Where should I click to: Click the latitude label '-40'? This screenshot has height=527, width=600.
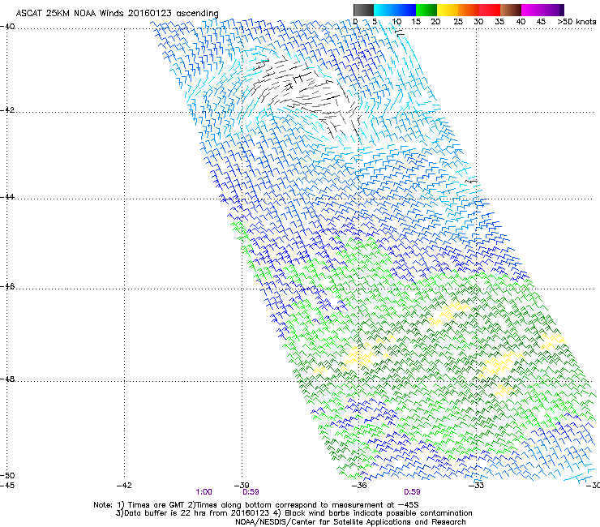tap(7, 27)
